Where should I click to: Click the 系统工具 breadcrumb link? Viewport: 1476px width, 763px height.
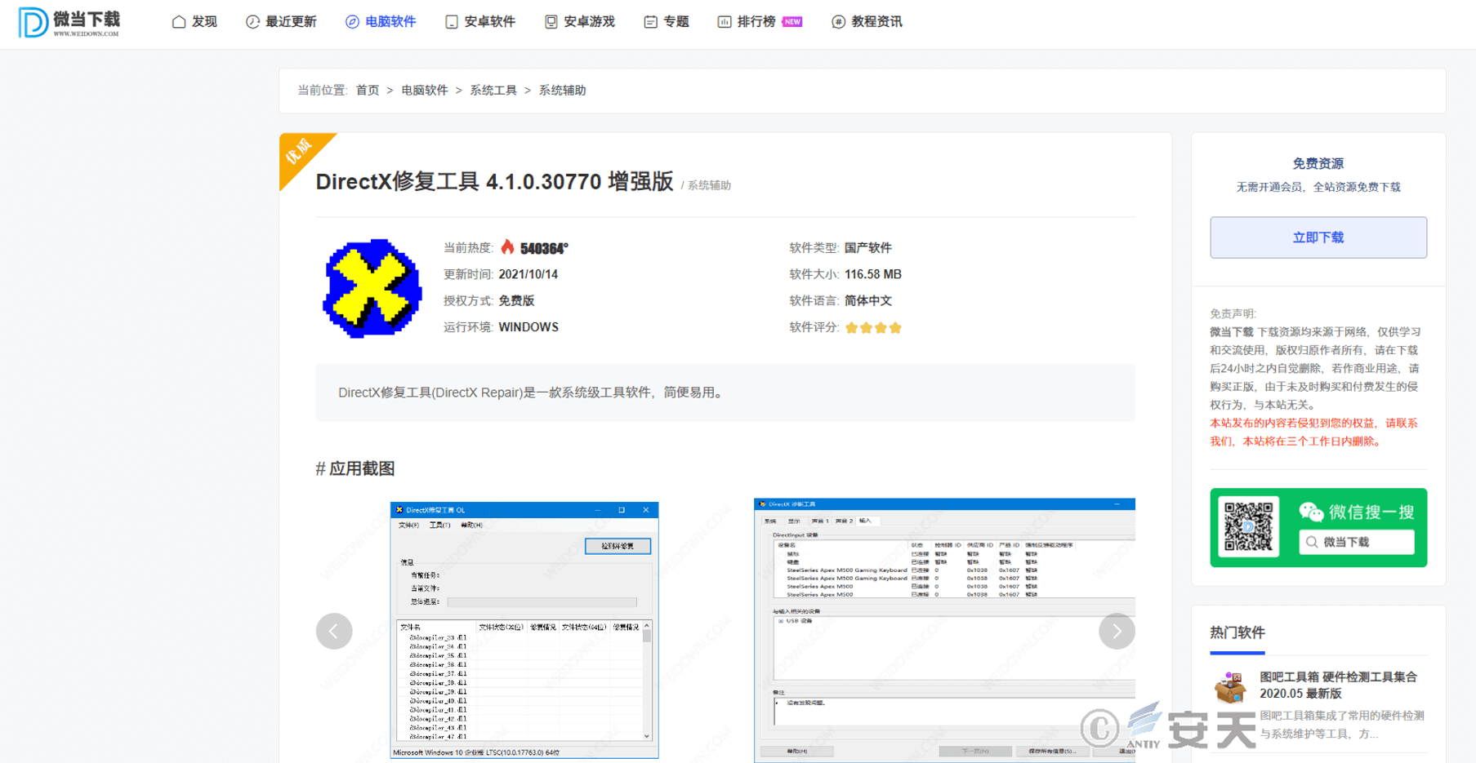[493, 91]
